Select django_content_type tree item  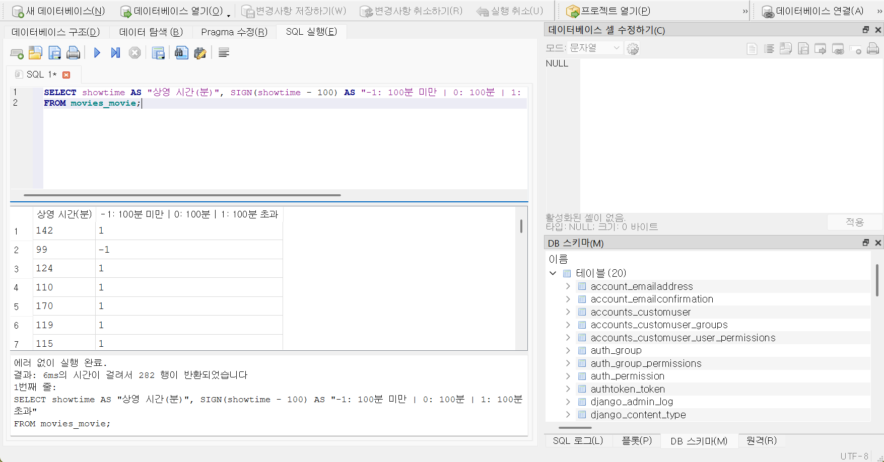coord(638,415)
